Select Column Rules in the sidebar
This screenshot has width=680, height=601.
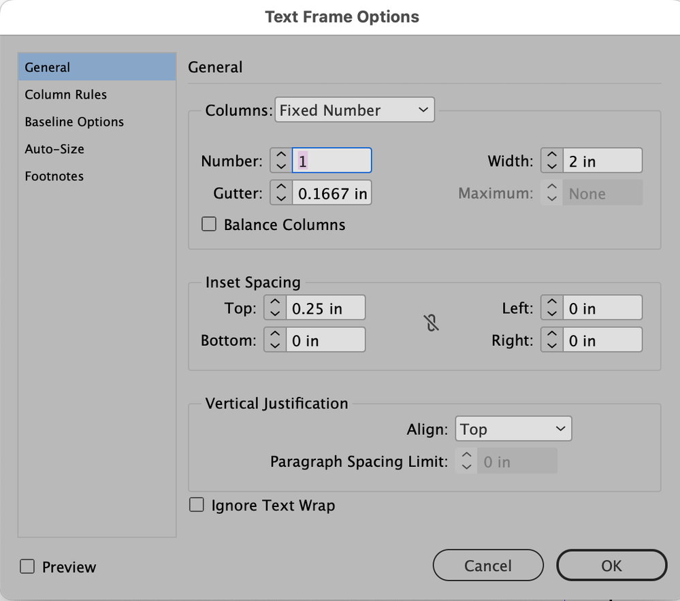(x=66, y=95)
